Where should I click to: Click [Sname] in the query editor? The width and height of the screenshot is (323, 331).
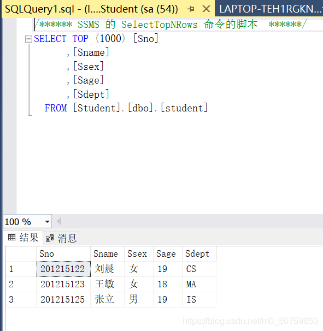click(91, 52)
